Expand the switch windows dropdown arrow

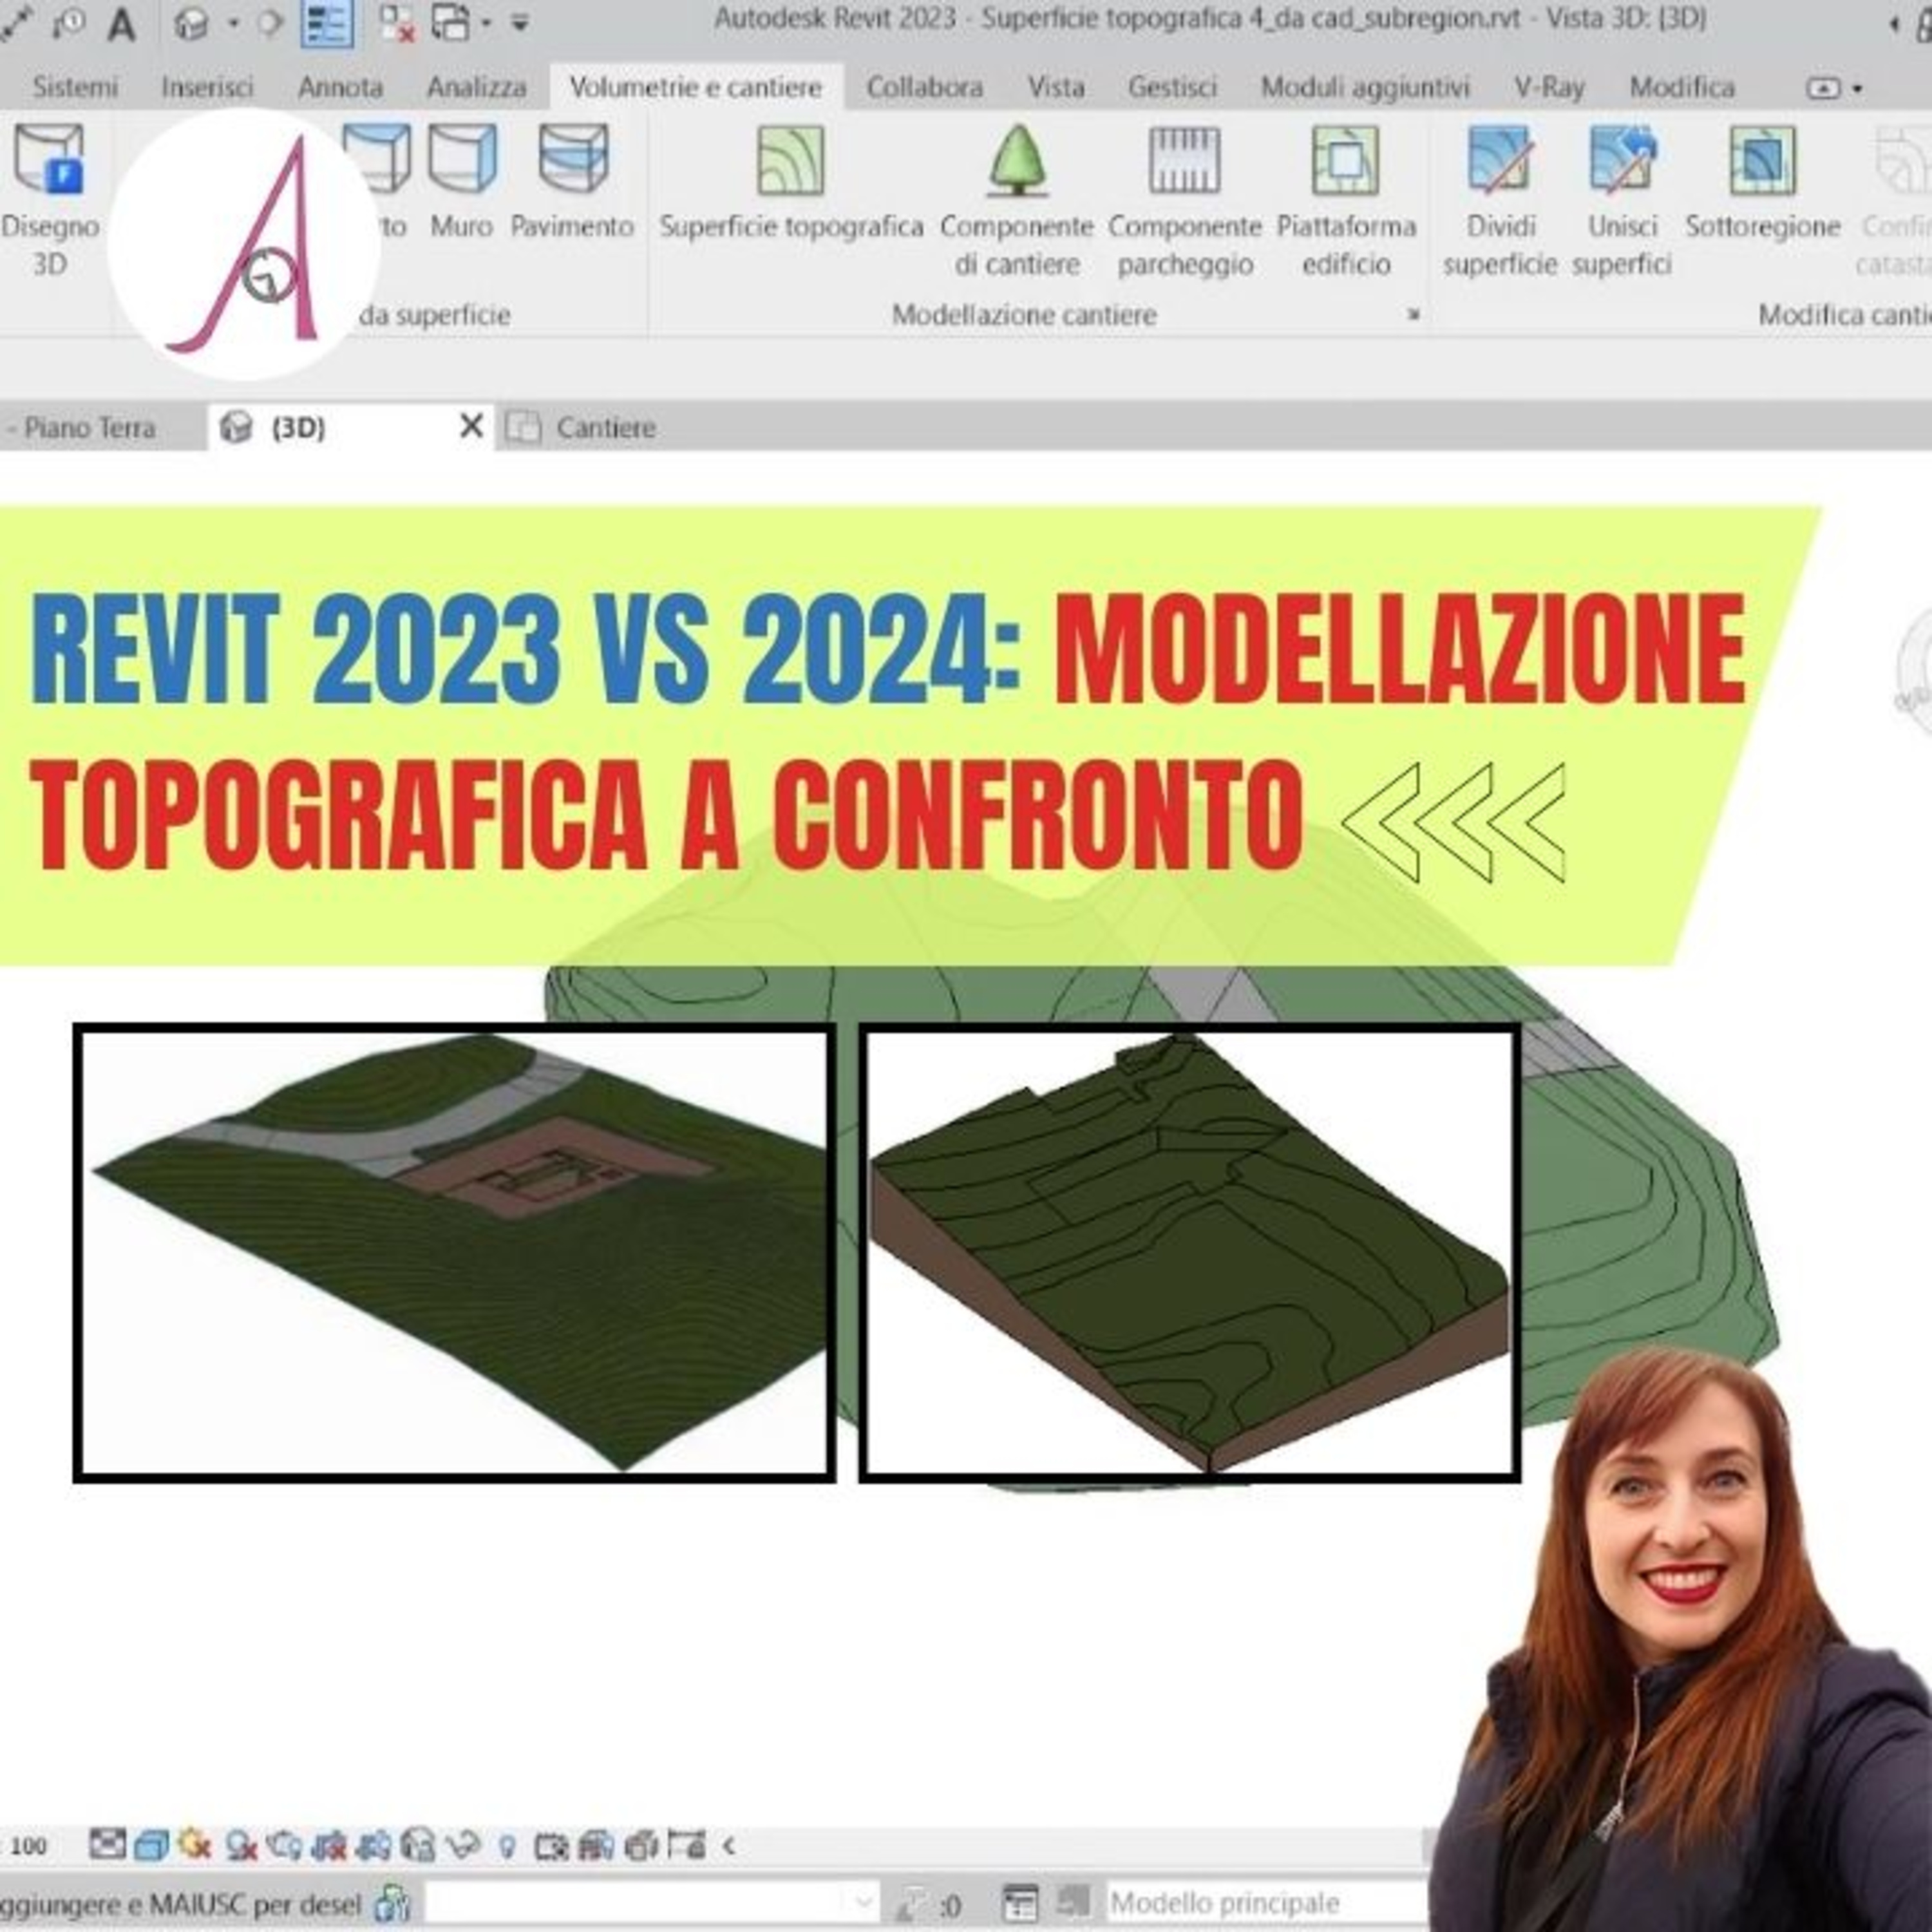486,23
